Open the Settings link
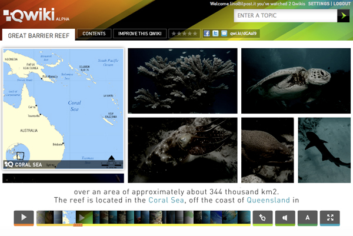Screen dimensions: 353x236 tap(318, 4)
